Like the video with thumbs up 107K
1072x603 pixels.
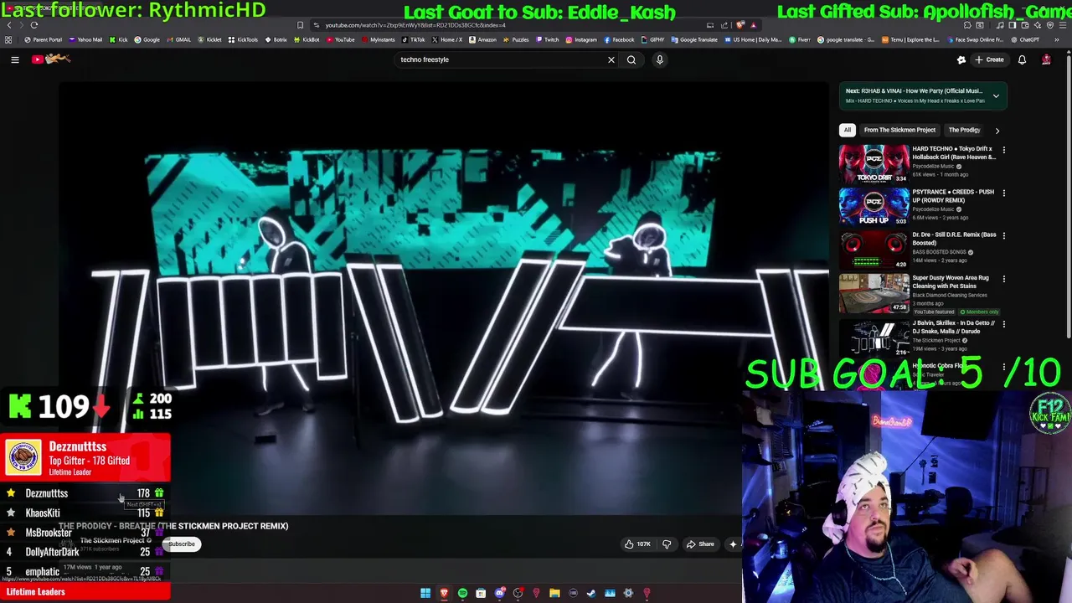(637, 544)
